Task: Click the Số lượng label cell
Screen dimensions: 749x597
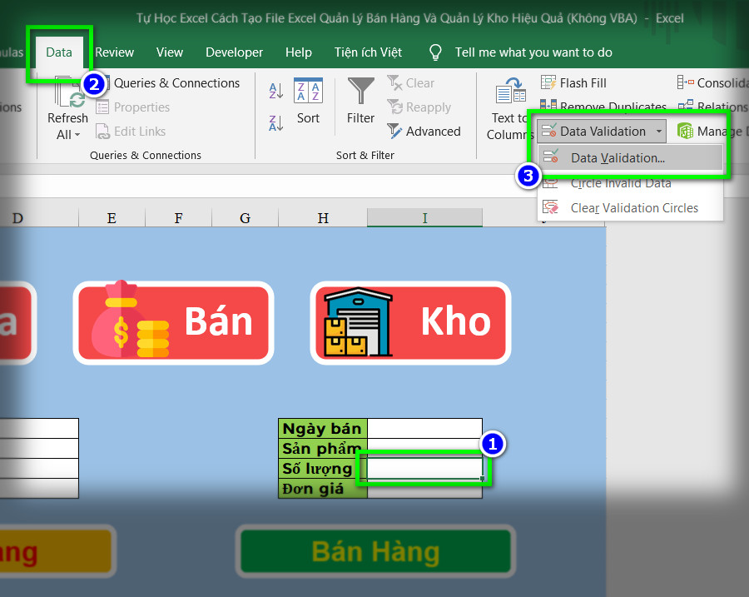Action: coord(323,469)
